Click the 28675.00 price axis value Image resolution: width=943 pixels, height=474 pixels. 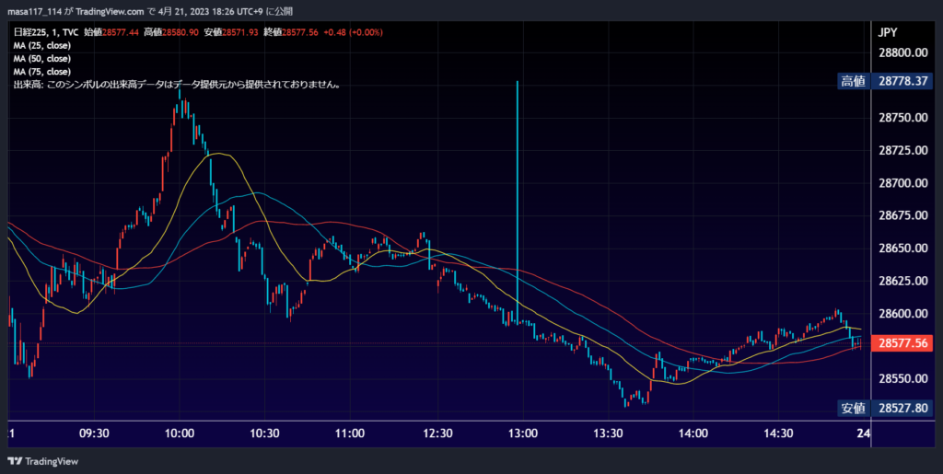(903, 215)
